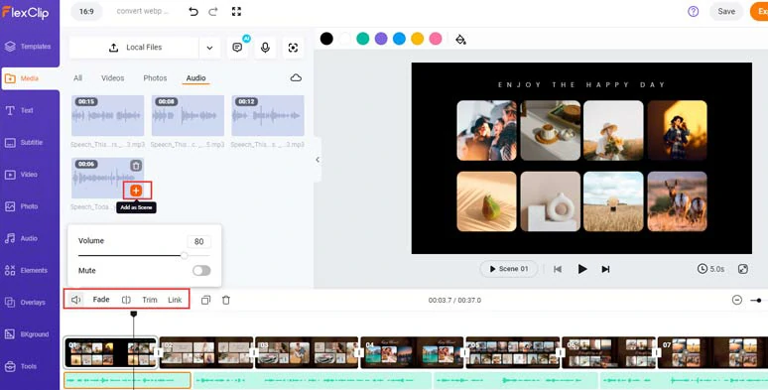Enter fullscreen preview mode
The image size is (768, 390).
click(236, 11)
